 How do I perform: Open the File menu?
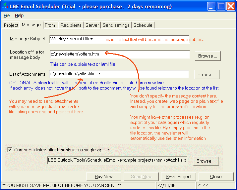[x=7, y=16]
